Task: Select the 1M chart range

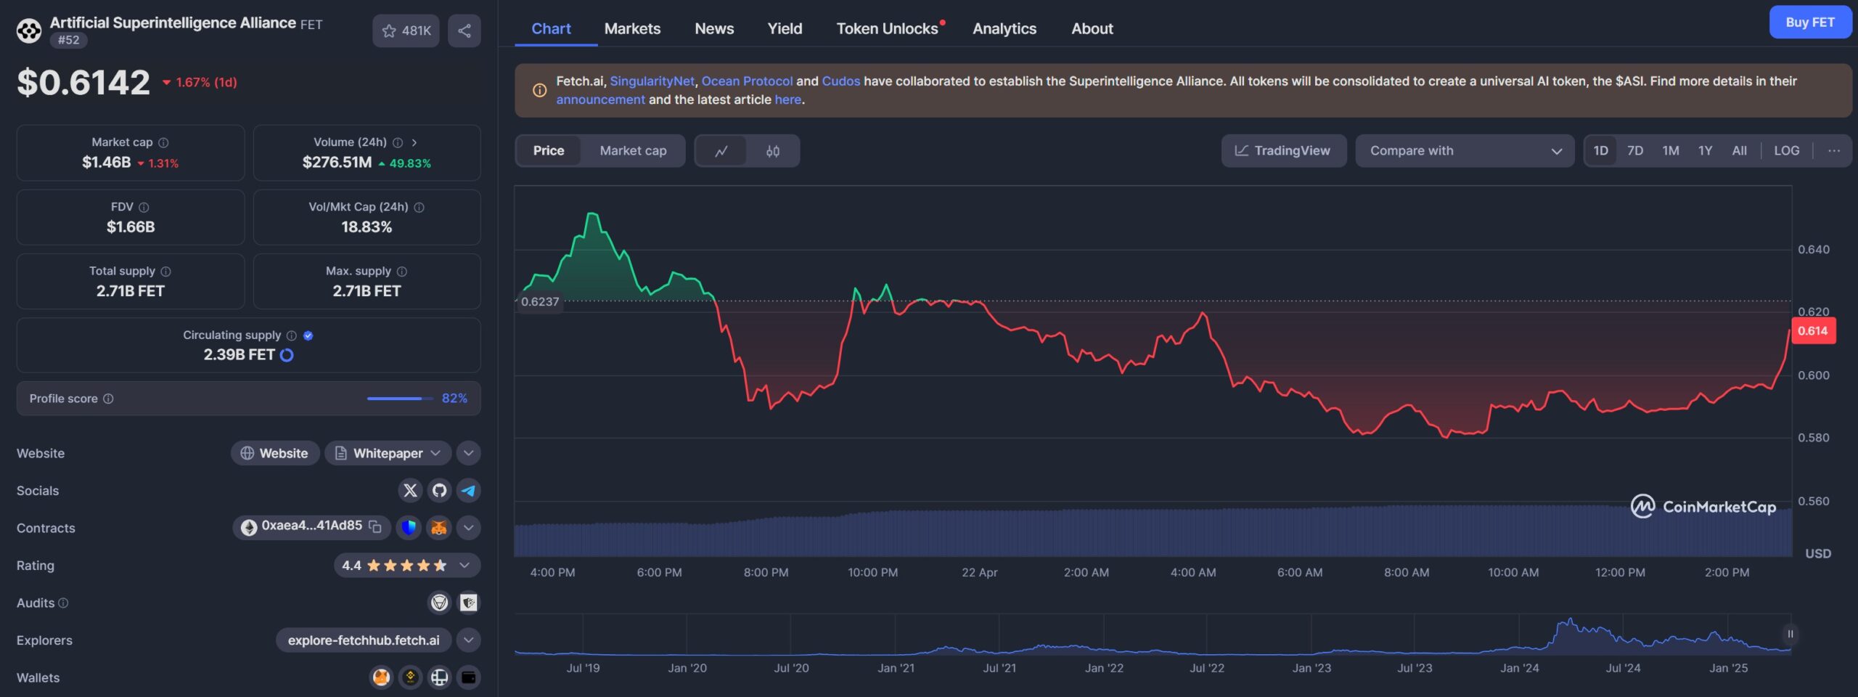Action: [1671, 151]
